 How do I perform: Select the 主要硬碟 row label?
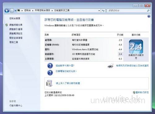click(49, 59)
